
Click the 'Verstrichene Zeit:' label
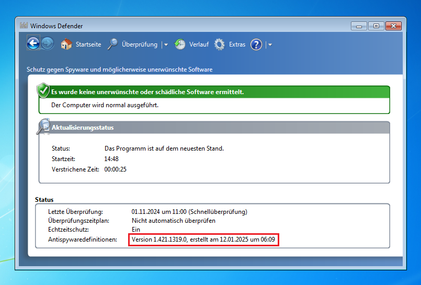pos(75,169)
